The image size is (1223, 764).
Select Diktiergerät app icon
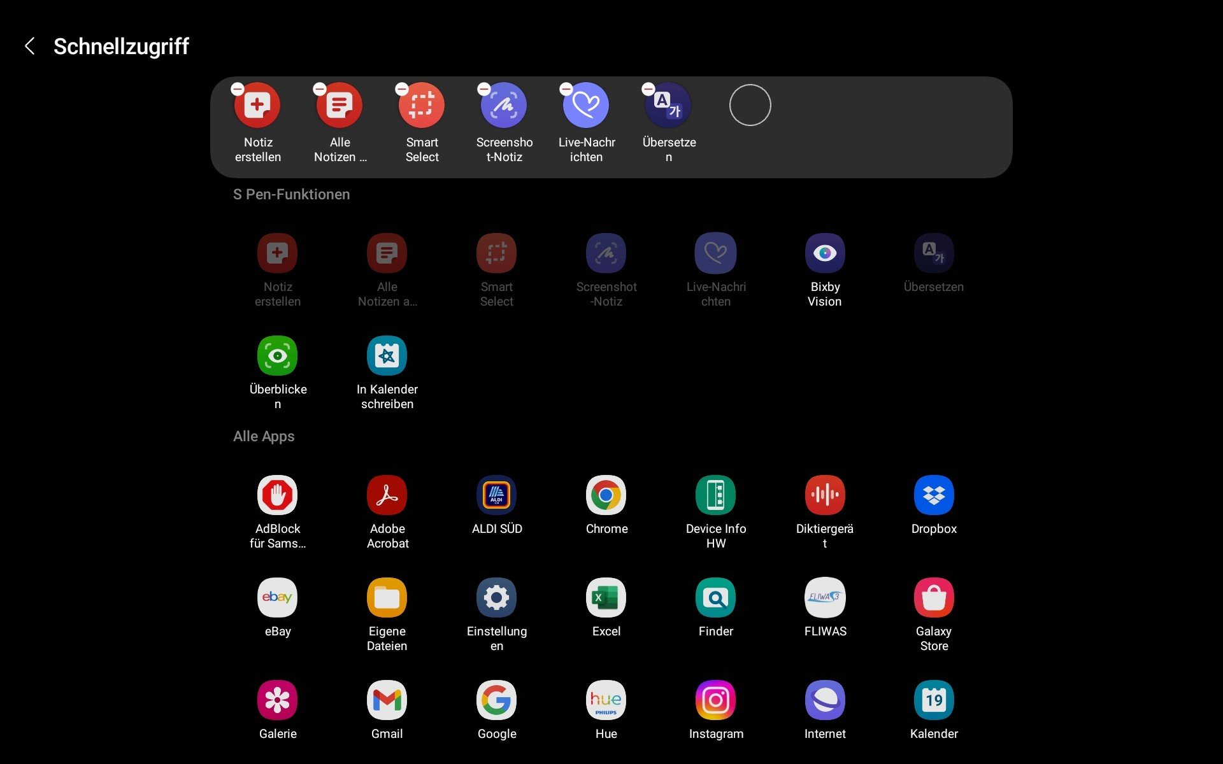[825, 495]
